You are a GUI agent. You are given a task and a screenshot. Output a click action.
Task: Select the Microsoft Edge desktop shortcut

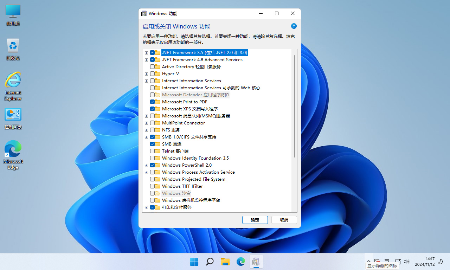[x=13, y=155]
